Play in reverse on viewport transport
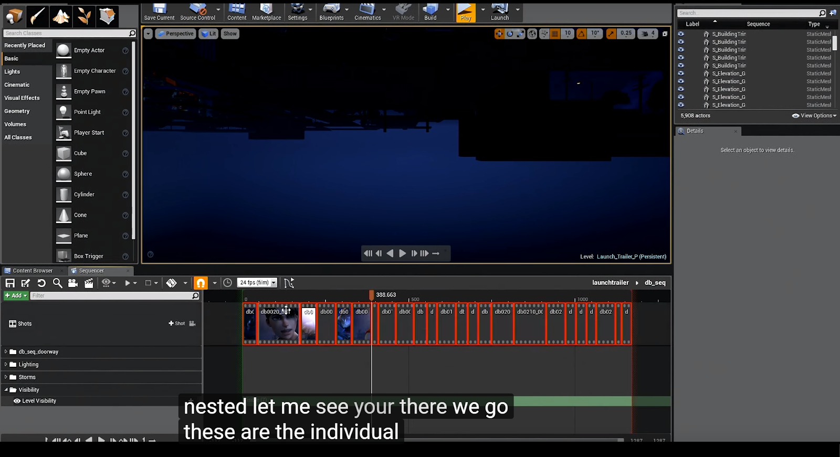 coord(390,253)
